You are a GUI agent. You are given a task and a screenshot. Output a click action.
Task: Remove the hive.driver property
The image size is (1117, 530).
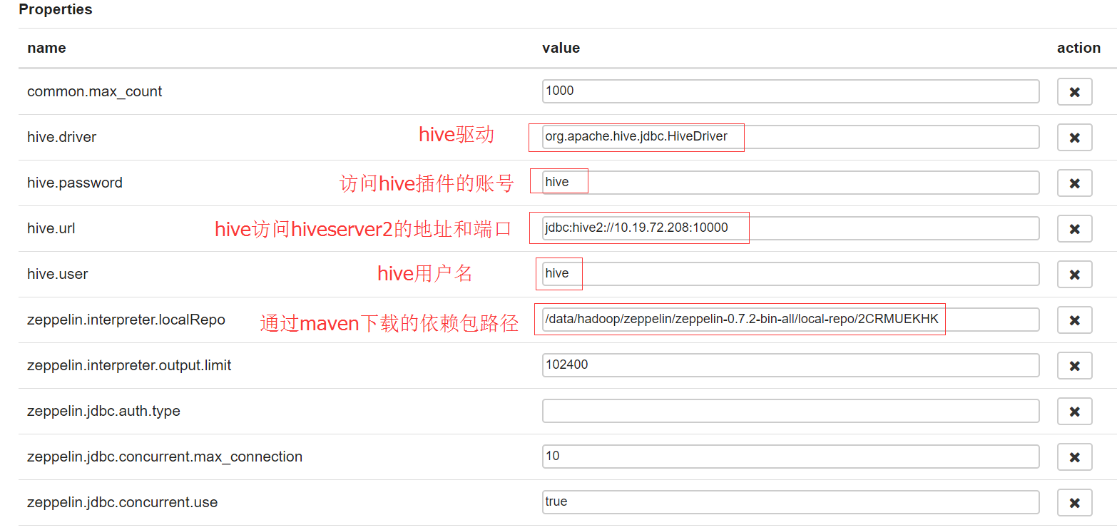pos(1074,137)
